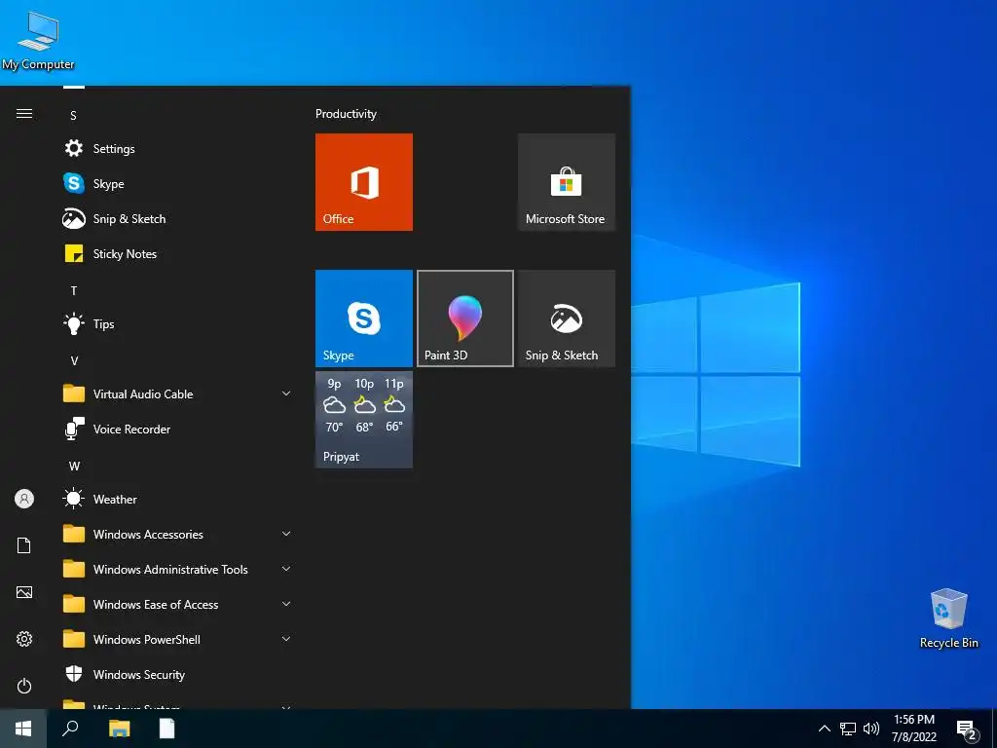Expand Windows Ease of Access folder
This screenshot has height=748, width=997.
pyautogui.click(x=178, y=604)
